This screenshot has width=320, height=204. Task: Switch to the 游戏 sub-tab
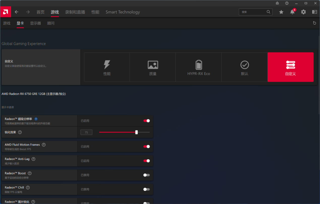click(x=7, y=23)
